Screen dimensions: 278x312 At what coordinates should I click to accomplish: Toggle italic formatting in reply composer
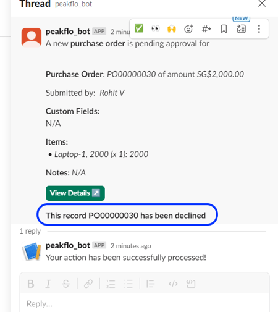click(48, 284)
